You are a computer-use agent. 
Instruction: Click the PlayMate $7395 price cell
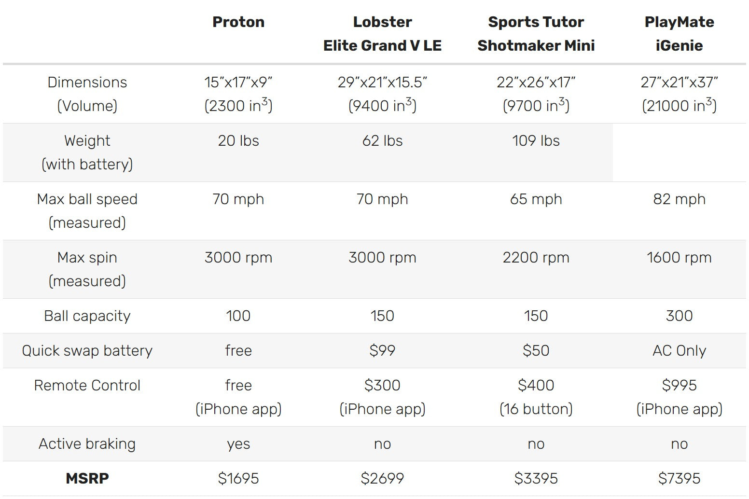679,479
